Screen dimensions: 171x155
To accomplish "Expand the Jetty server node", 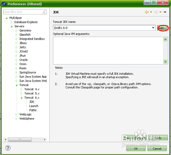I will pos(16,47).
